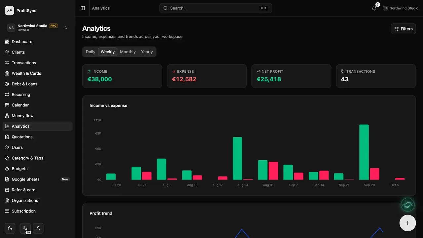423x238 pixels.
Task: Click the Aug 31 red expense bar
Action: [x=273, y=171]
